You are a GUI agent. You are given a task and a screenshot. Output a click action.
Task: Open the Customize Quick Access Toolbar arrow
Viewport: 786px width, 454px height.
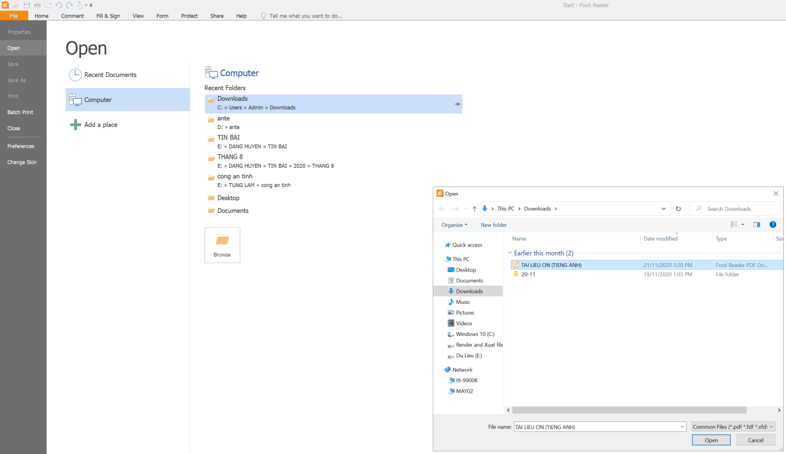coord(91,5)
